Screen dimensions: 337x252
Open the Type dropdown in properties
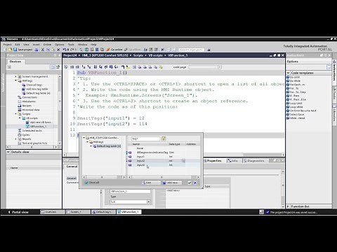point(149,202)
